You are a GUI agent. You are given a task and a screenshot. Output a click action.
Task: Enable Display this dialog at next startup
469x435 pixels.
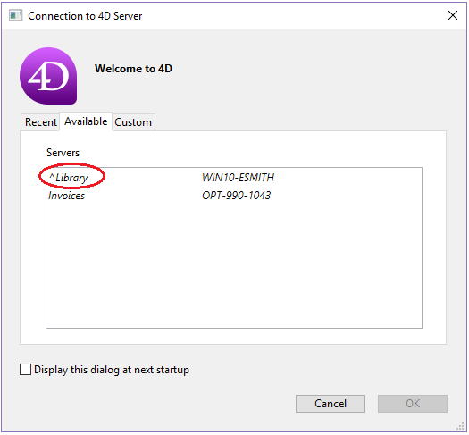25,369
